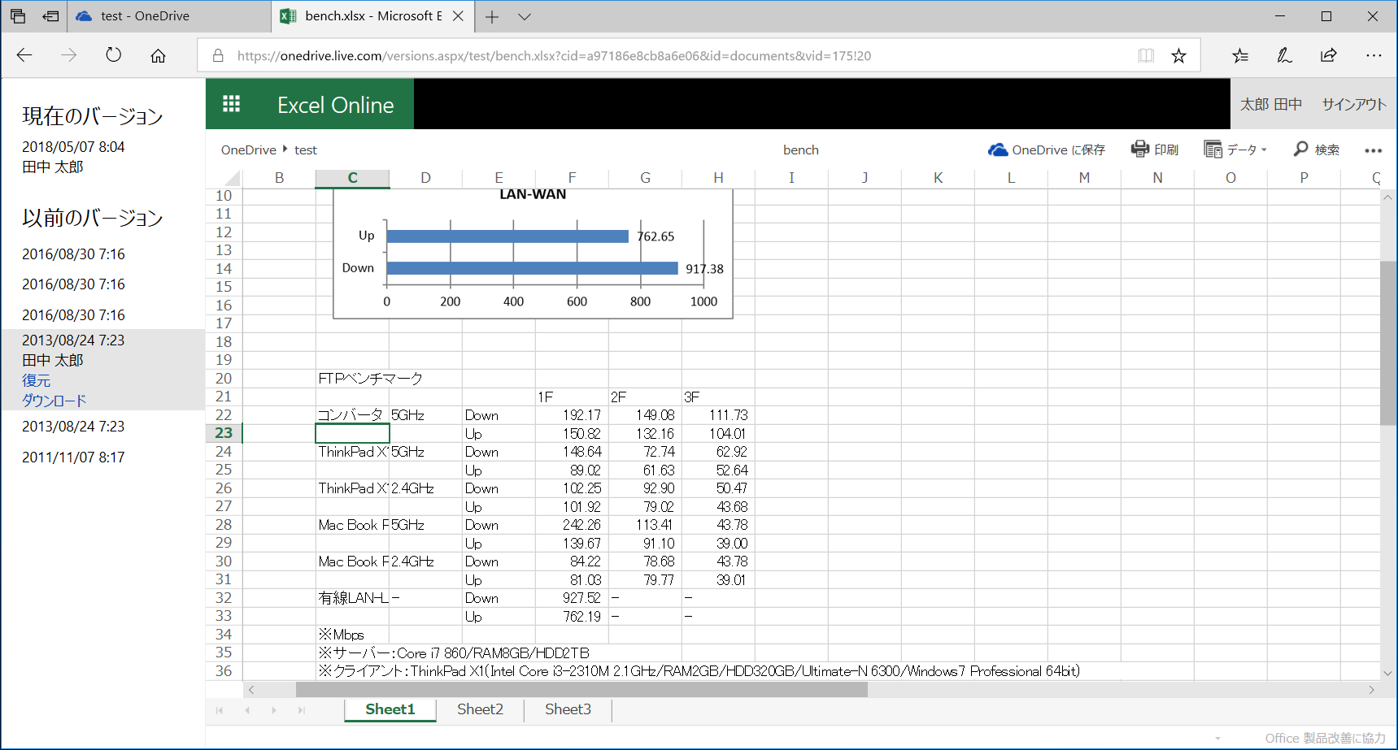Select row 23 header

pyautogui.click(x=224, y=433)
